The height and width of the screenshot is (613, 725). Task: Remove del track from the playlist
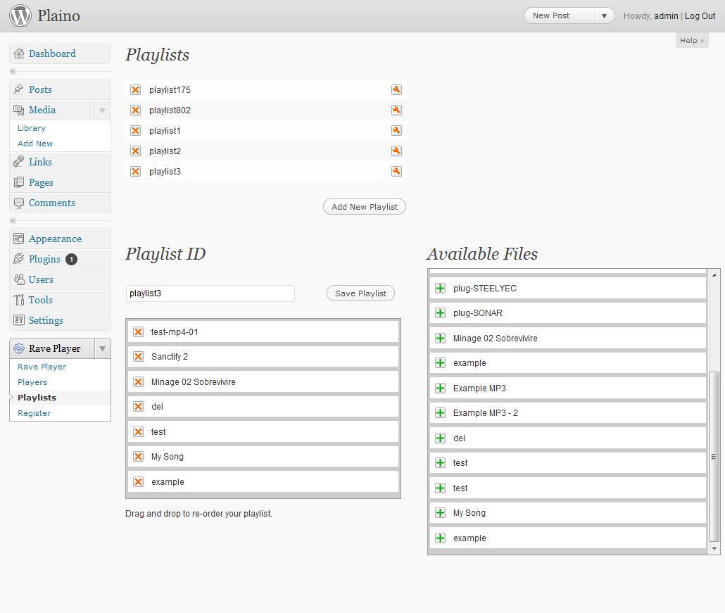[138, 406]
